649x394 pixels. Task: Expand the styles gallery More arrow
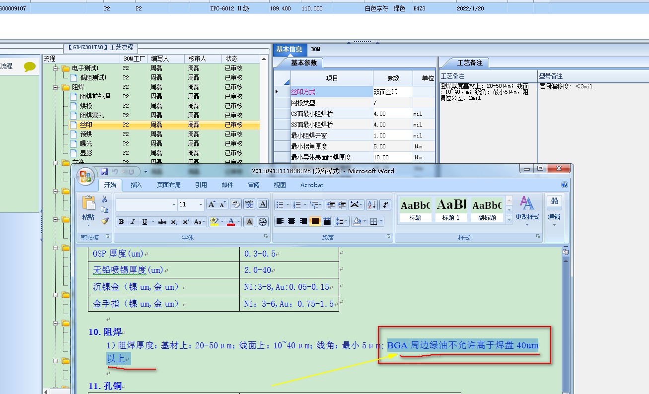click(x=509, y=219)
